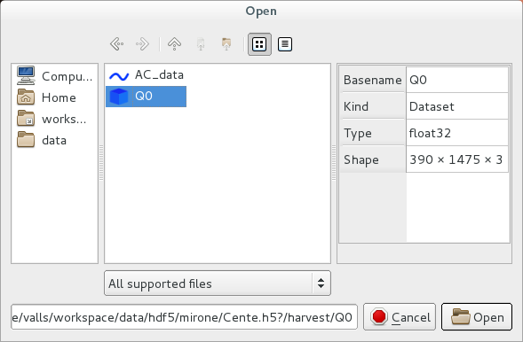
Task: Open Computer in the sidebar
Action: (x=54, y=76)
